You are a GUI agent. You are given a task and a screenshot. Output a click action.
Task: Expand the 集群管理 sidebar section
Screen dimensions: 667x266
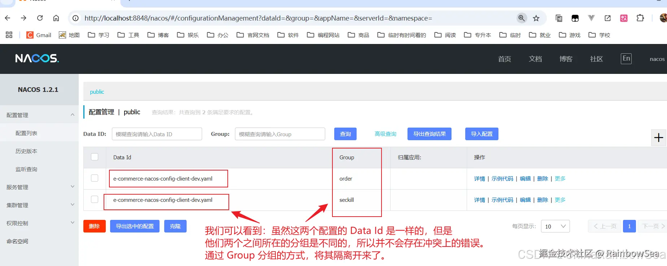[39, 205]
